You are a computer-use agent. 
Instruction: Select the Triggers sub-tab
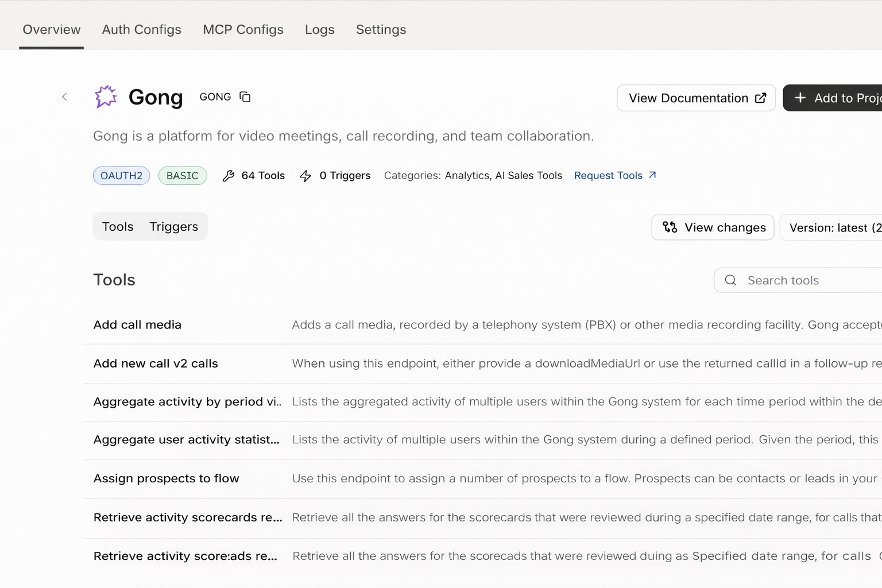(x=173, y=227)
